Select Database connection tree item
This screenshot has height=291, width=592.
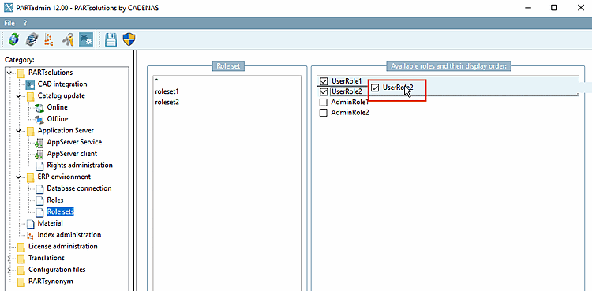click(79, 188)
